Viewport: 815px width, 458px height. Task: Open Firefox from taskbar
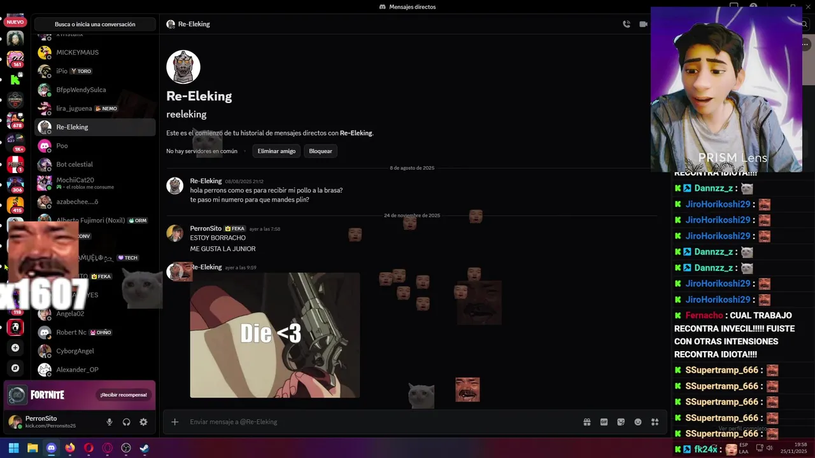pos(70,448)
